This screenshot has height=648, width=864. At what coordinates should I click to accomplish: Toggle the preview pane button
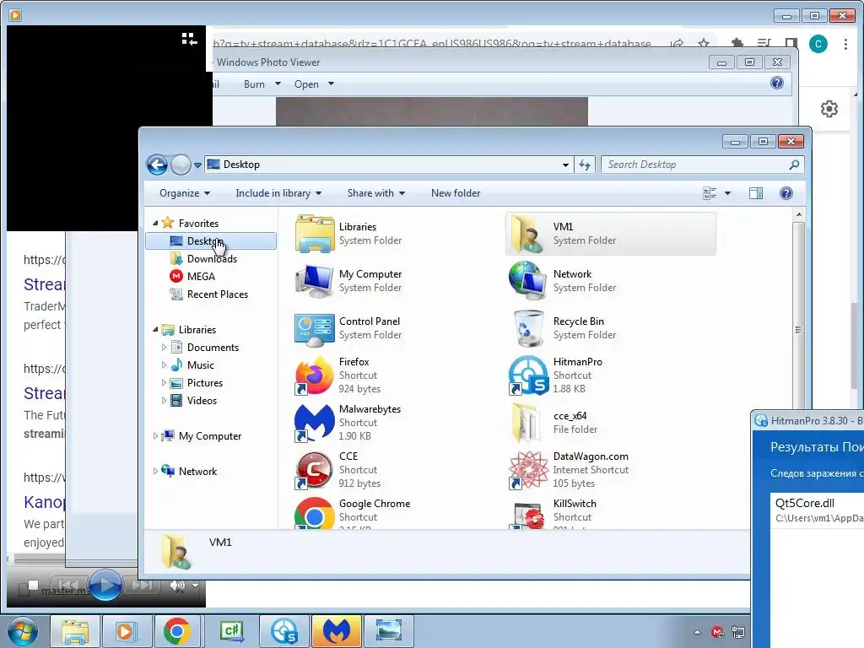[x=755, y=193]
